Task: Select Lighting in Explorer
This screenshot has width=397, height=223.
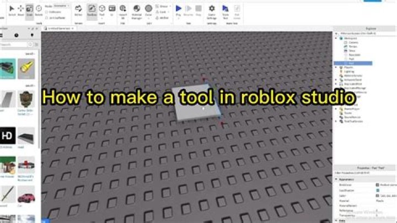Action: (350, 71)
